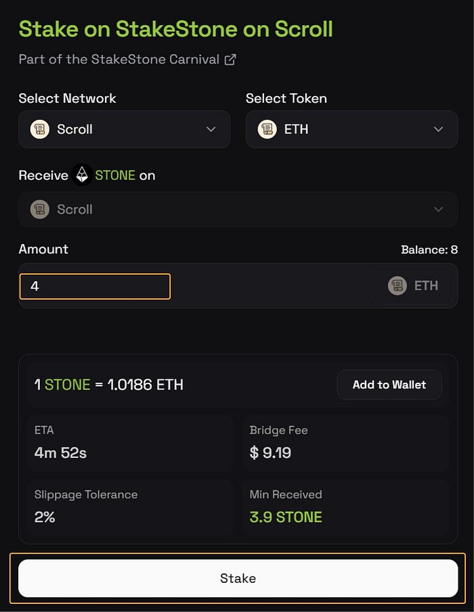
Task: Click the Min Received 3.9 STONE value
Action: point(286,517)
